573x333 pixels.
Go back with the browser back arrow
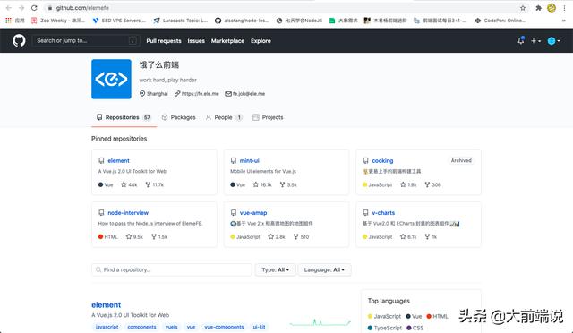[8, 8]
